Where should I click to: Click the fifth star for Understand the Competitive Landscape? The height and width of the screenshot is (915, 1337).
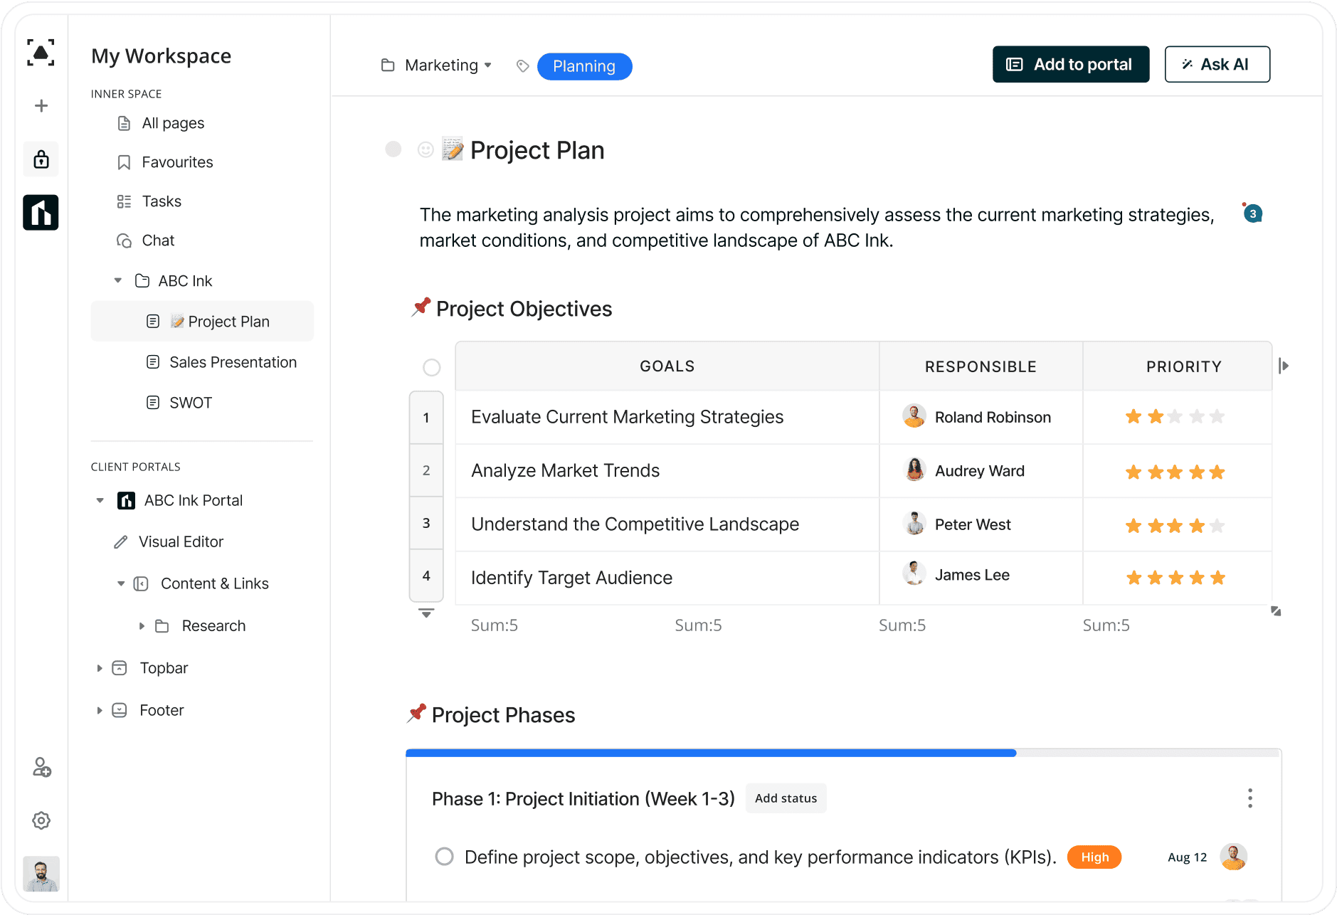[1218, 524]
